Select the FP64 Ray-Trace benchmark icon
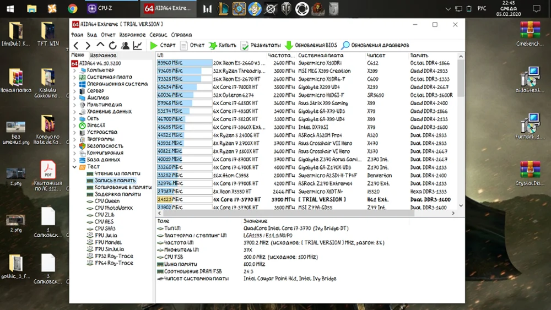 pos(90,263)
